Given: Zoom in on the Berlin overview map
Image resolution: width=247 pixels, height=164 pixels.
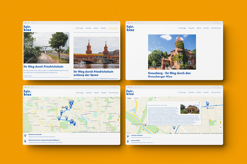Looking at the screenshot, I should pos(118,126).
